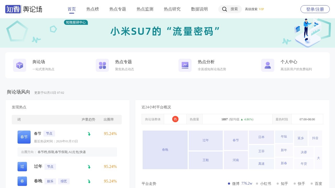Click the 春晚 keyword square icon

coord(22,181)
